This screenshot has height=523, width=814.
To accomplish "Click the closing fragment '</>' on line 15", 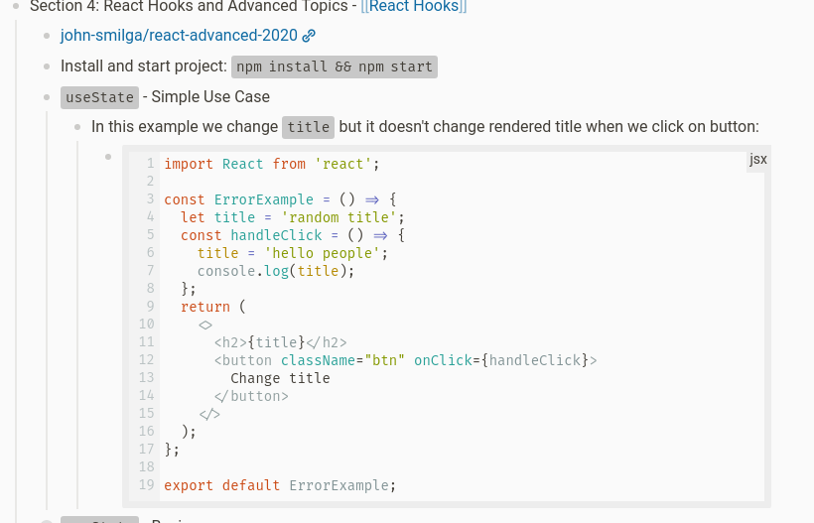I will pos(209,414).
